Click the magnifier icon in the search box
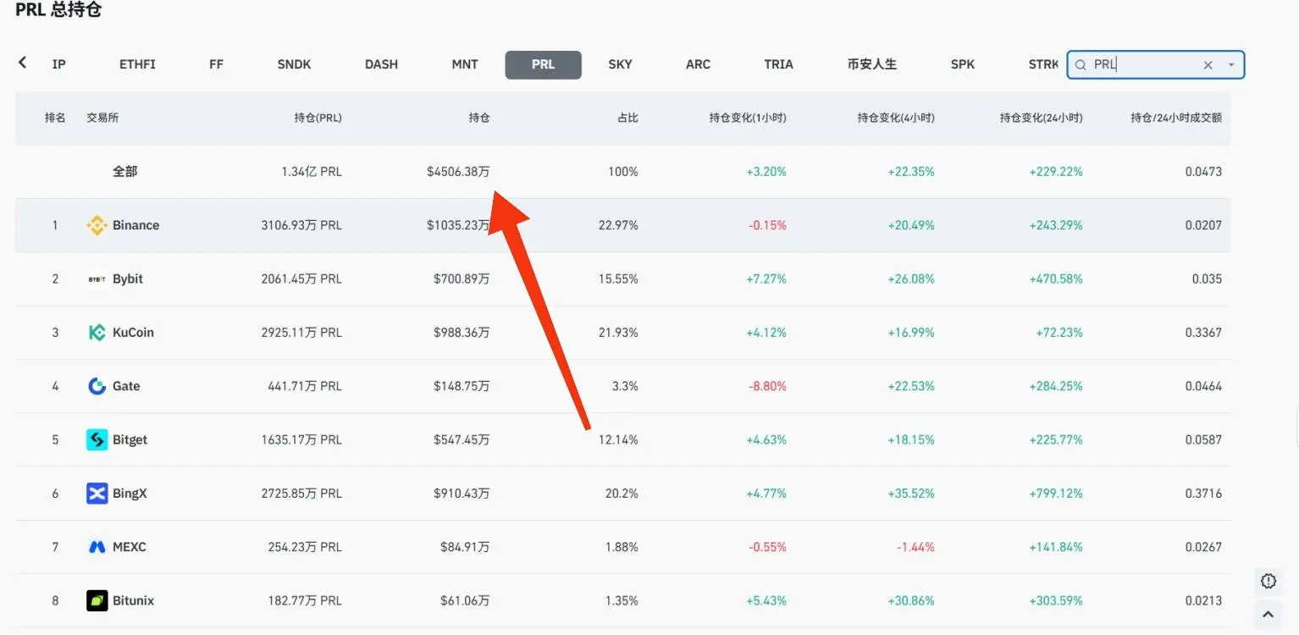The height and width of the screenshot is (635, 1299). pyautogui.click(x=1081, y=65)
